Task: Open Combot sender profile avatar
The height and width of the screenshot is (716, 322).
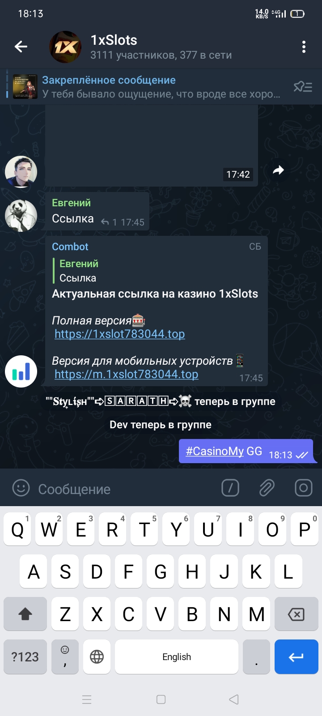Action: (x=21, y=371)
